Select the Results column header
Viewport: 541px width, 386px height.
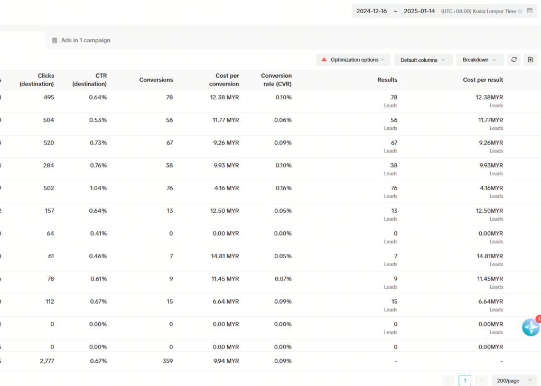click(x=387, y=80)
